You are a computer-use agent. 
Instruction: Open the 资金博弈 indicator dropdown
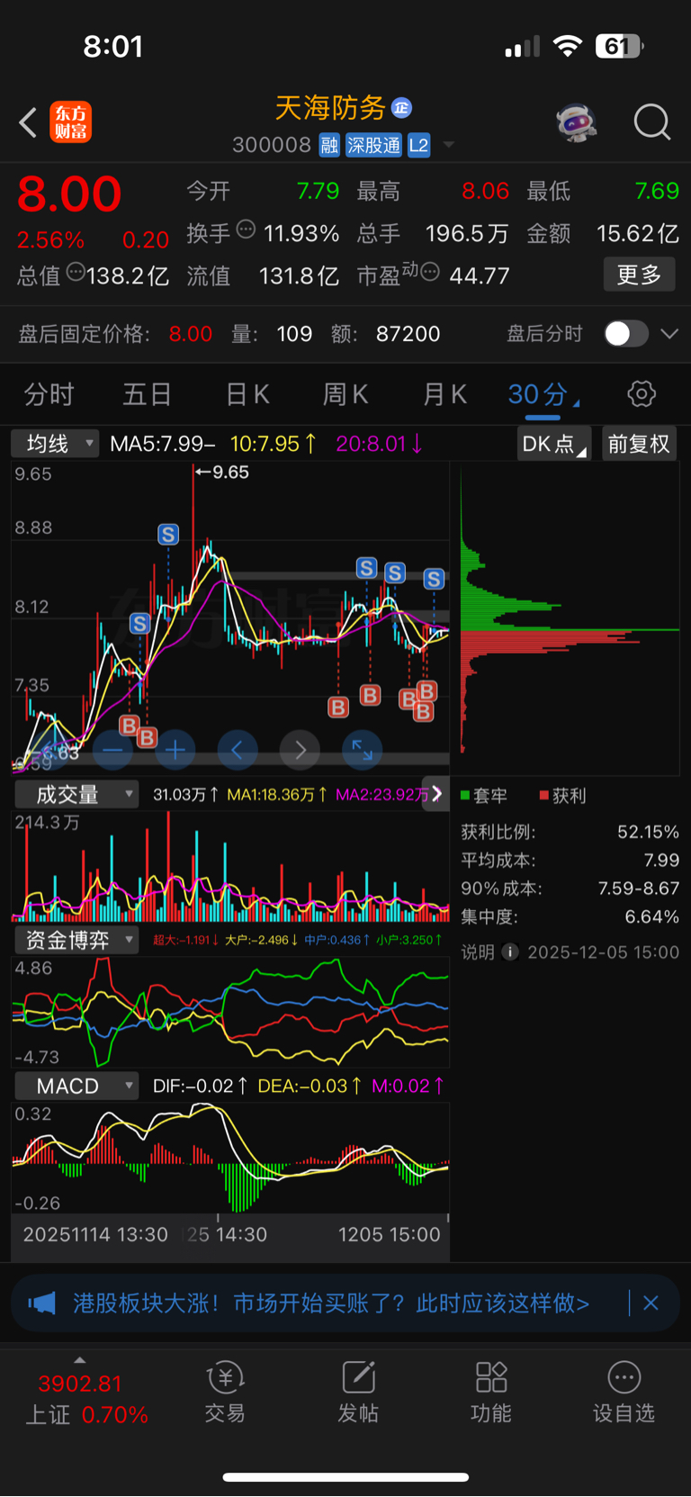(76, 940)
